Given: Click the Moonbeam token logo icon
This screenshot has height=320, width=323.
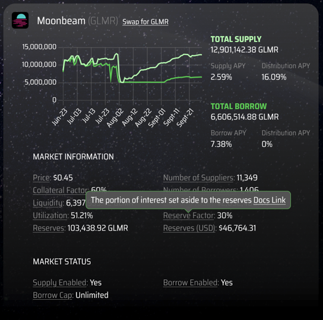Looking at the screenshot, I should tap(20, 20).
